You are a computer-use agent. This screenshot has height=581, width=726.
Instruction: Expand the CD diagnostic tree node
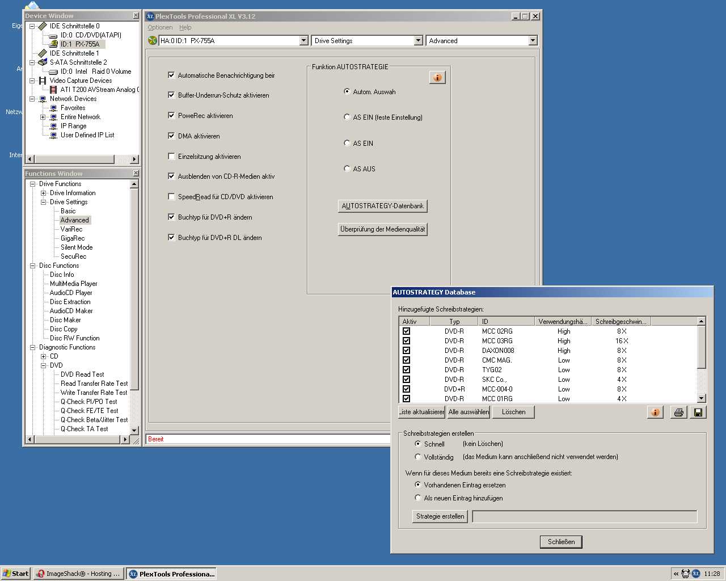click(43, 356)
